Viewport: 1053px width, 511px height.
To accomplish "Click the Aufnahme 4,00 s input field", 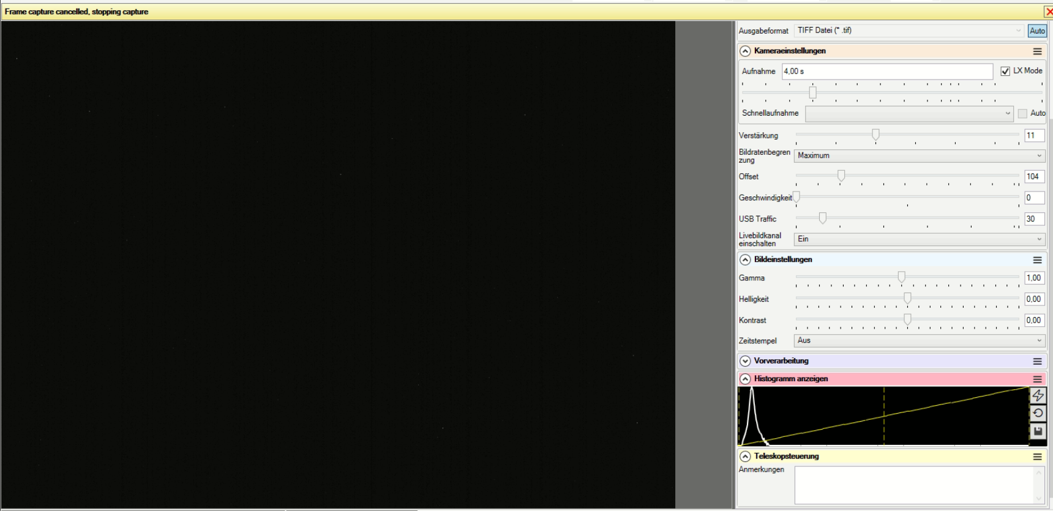I will tap(887, 72).
